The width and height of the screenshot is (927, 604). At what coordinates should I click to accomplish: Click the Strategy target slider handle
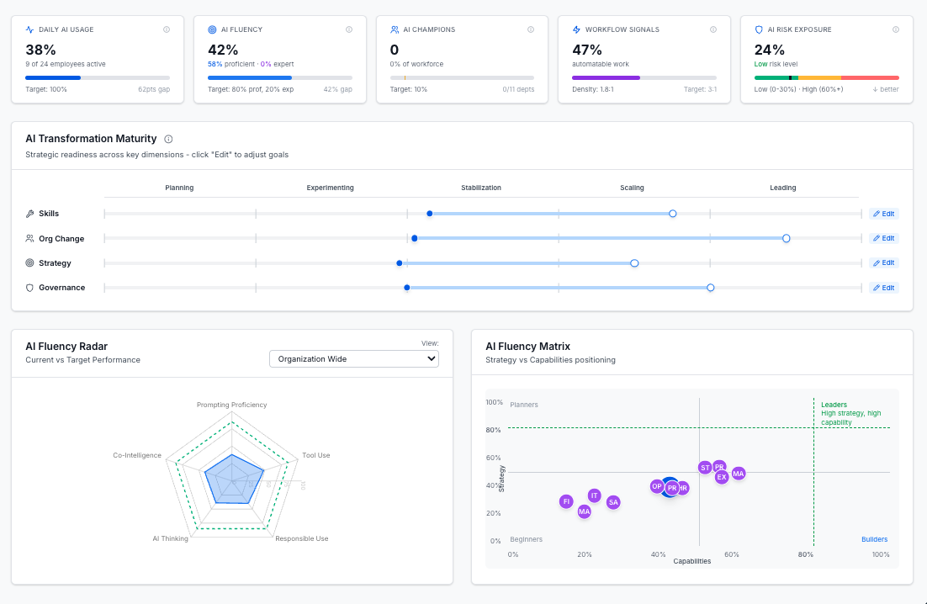coord(634,263)
